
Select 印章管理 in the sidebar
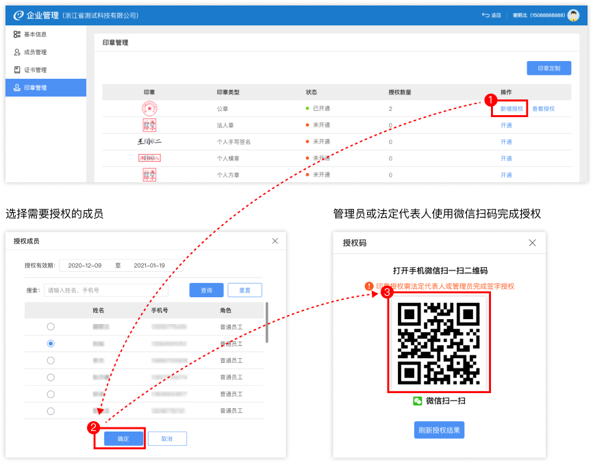click(x=34, y=88)
